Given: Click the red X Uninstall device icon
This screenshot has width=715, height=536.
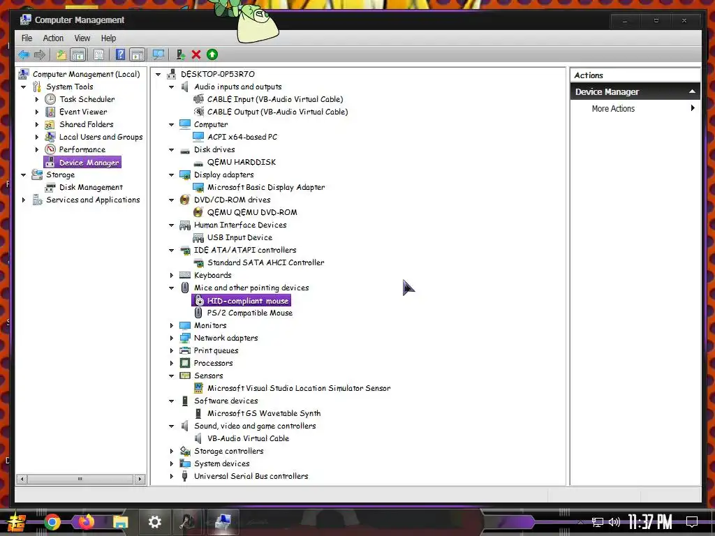Looking at the screenshot, I should click(x=196, y=55).
